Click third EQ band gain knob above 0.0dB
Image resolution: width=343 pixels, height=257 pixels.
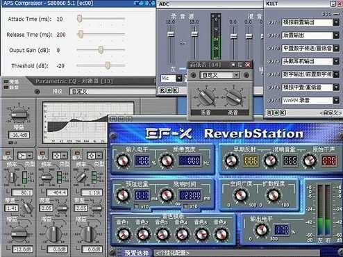coord(88,233)
